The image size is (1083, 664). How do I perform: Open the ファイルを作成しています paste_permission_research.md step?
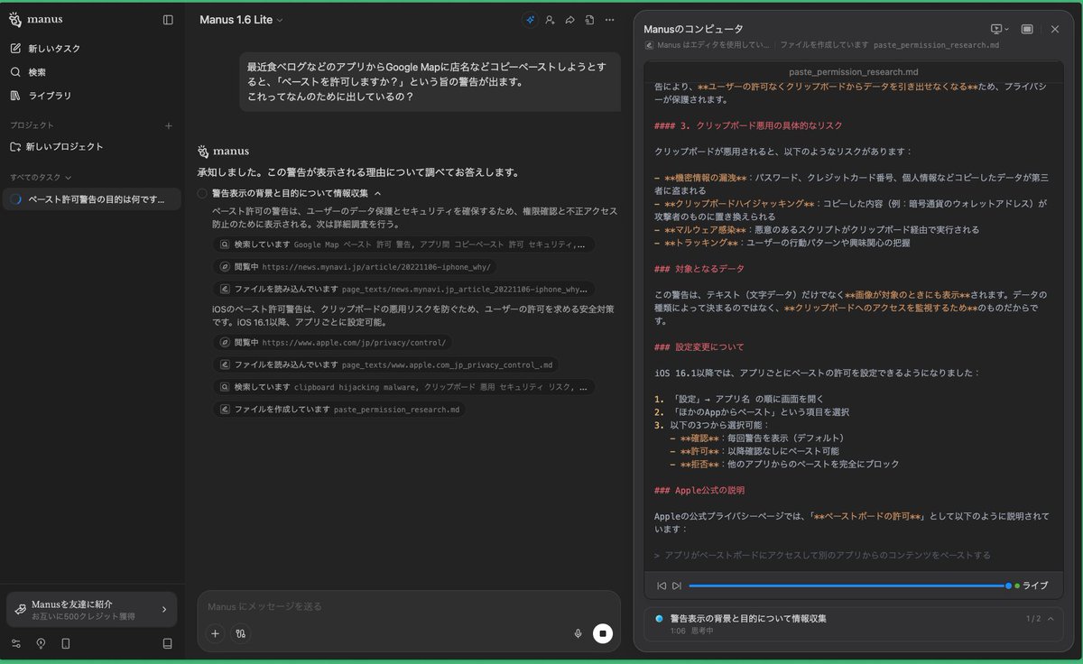tap(340, 410)
